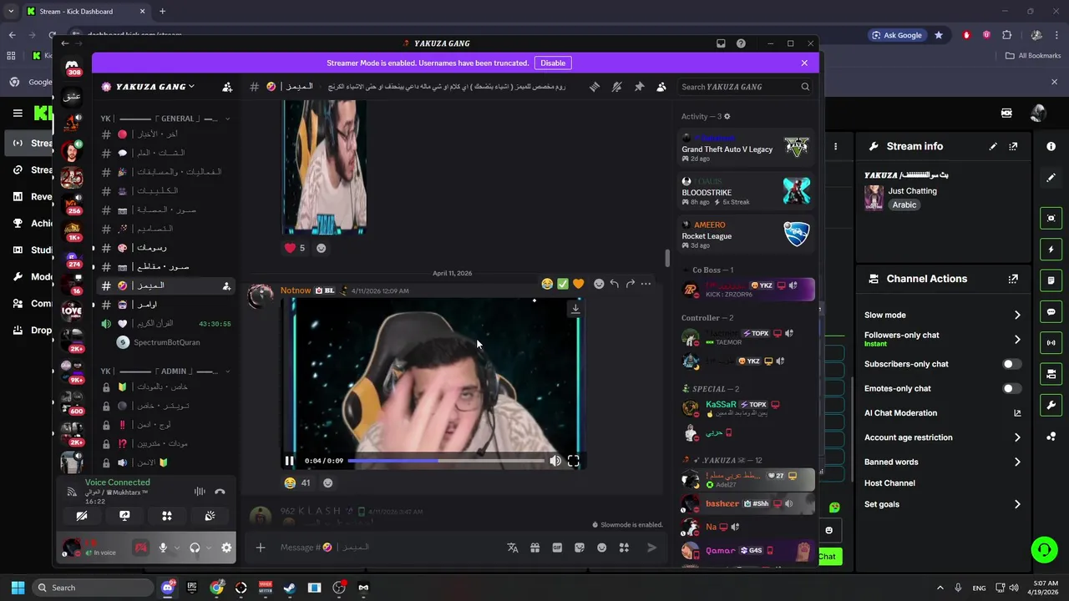1069x601 pixels.
Task: Enter video fullscreen mode
Action: 574,461
